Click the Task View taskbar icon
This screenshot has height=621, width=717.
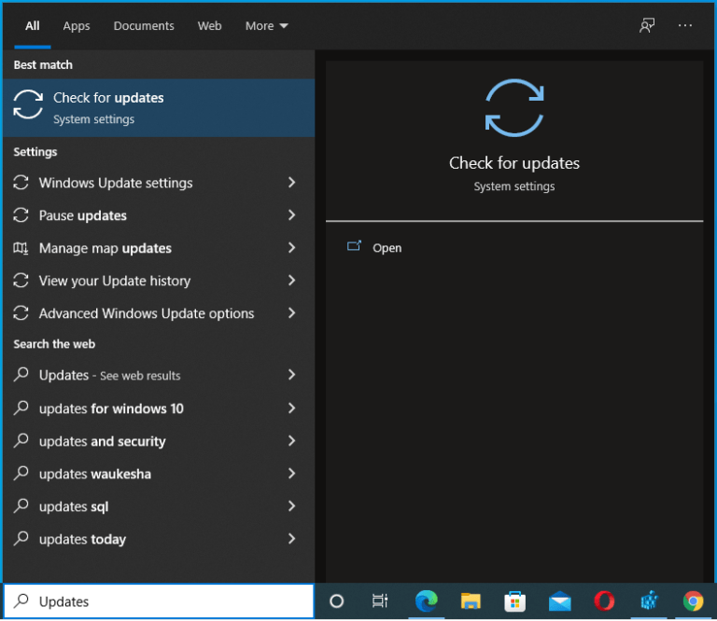[380, 601]
